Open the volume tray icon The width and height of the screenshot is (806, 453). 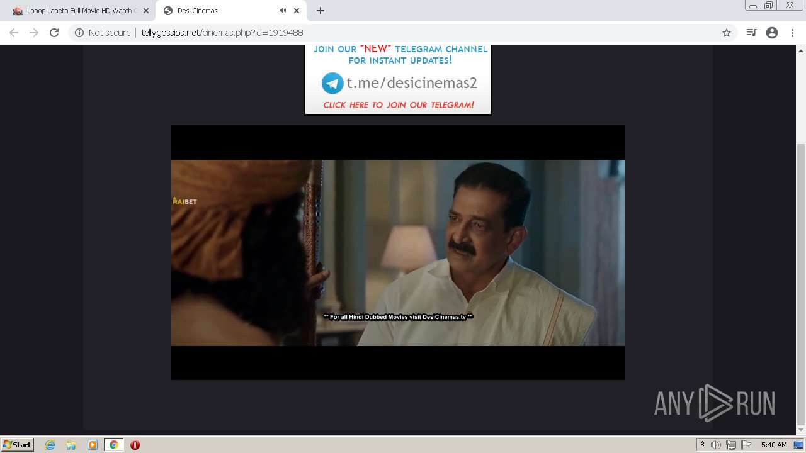point(716,445)
